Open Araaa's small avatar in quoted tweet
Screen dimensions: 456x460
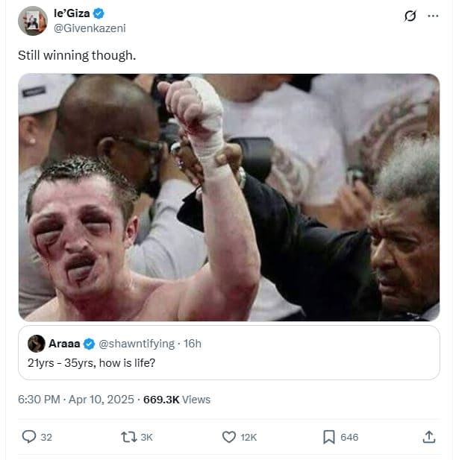click(37, 344)
